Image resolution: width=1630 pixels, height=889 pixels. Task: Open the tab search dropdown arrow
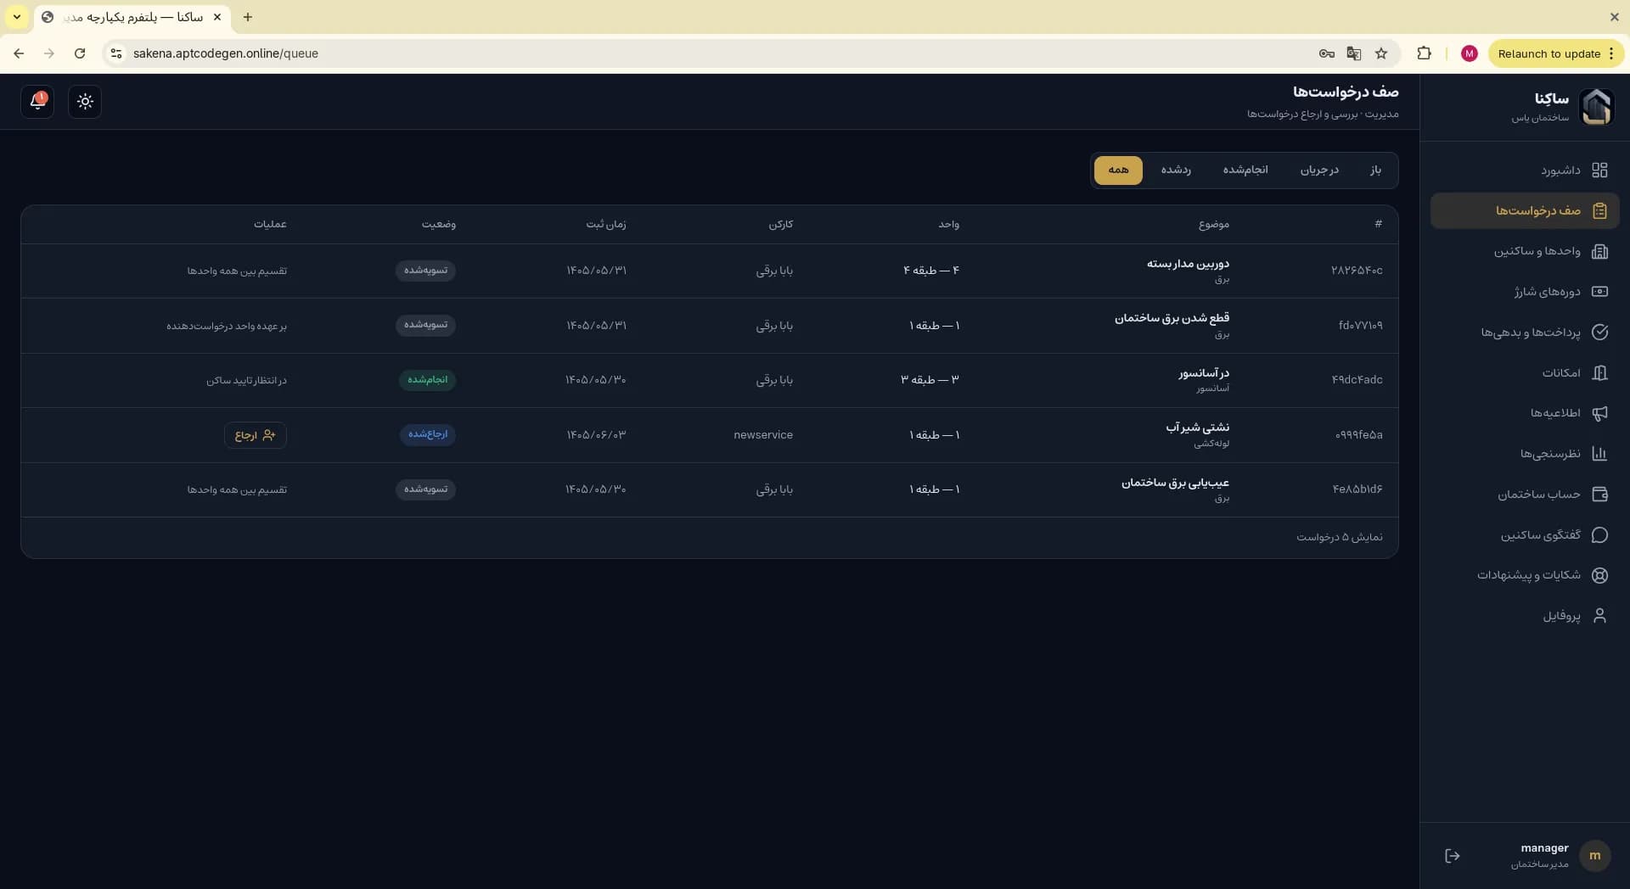click(17, 17)
